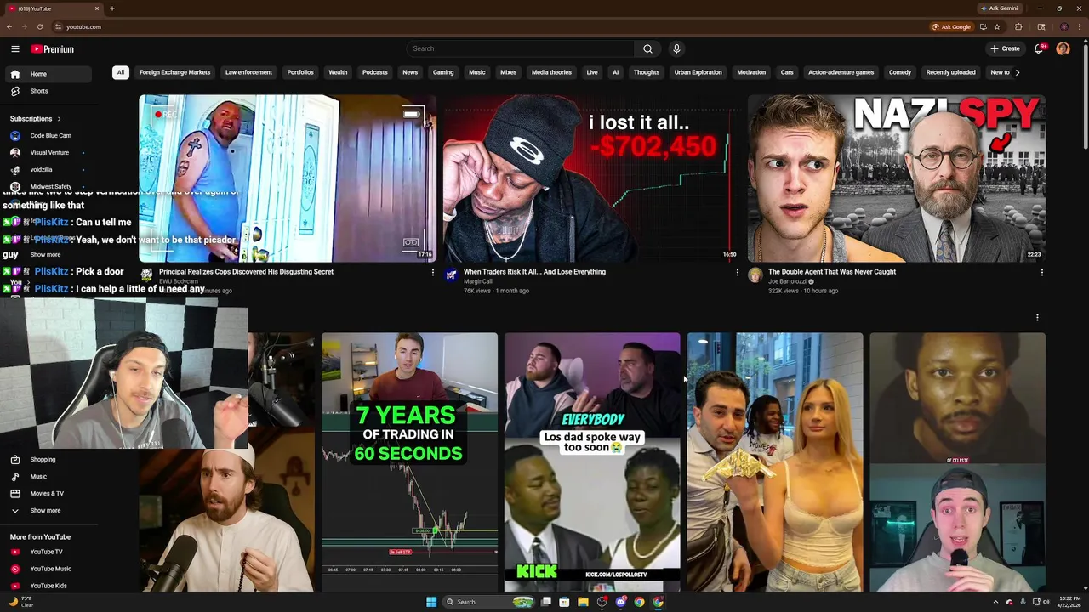Click the Create button
This screenshot has height=612, width=1089.
coord(1005,48)
